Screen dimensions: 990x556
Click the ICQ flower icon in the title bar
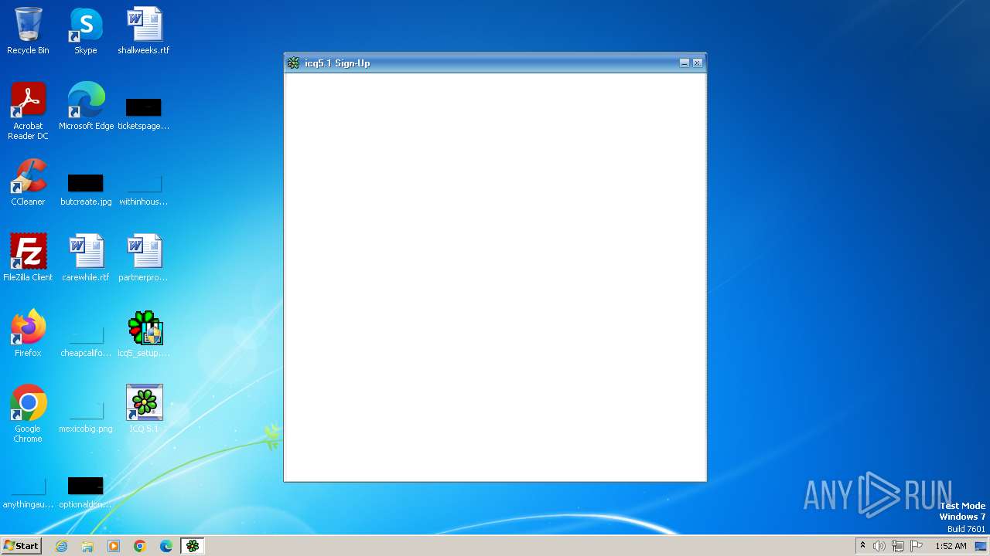pos(293,63)
